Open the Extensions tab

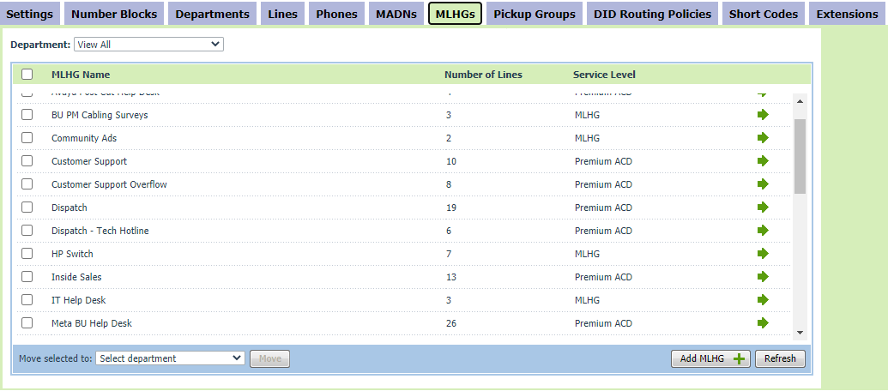[x=847, y=14]
